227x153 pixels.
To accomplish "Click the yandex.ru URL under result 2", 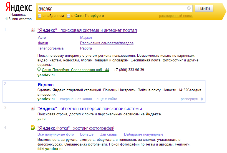I will pyautogui.click(x=46, y=99).
